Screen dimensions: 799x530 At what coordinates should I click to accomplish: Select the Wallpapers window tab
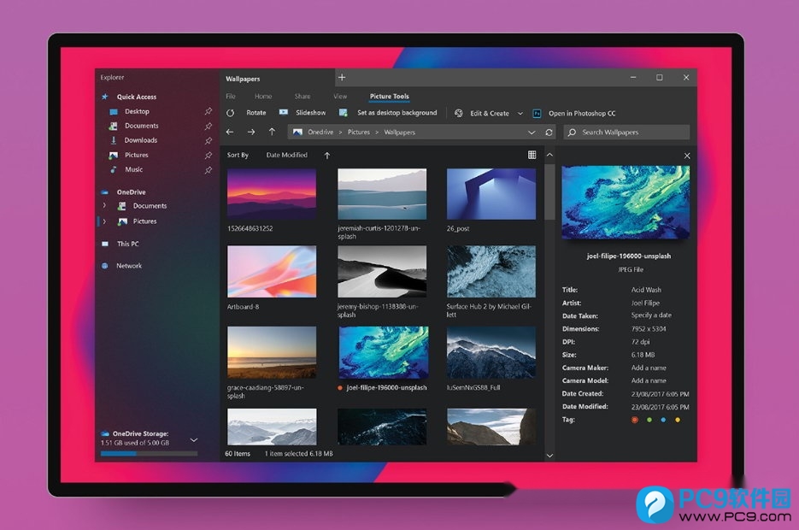tap(243, 79)
